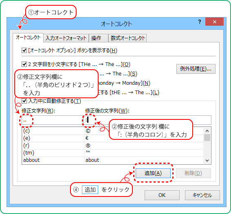
Task: Select the (e) euro list entry
Action: [x=113, y=138]
